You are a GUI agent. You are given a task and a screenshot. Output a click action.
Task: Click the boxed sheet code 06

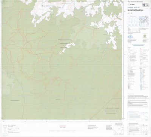coord(147,5)
